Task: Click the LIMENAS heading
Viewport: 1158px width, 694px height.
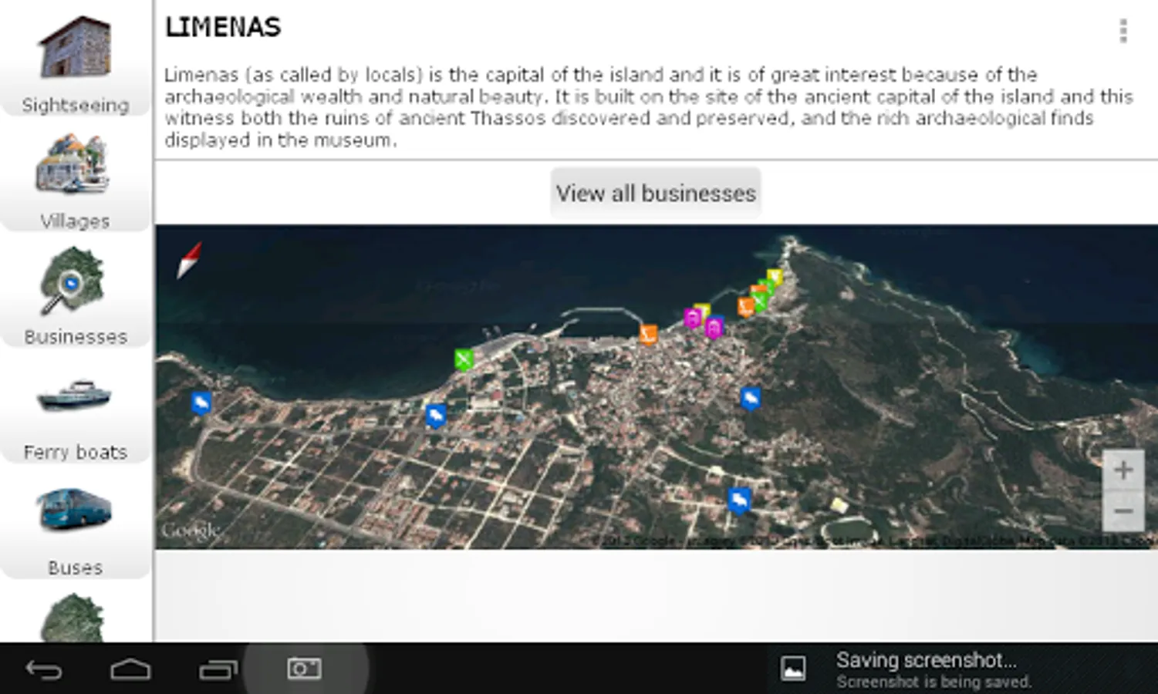Action: pyautogui.click(x=223, y=28)
